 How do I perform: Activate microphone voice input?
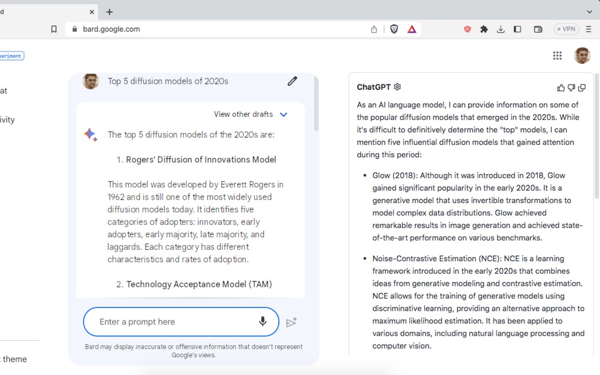tap(262, 322)
